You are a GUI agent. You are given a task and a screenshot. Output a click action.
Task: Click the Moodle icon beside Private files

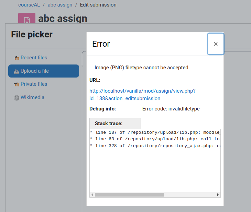point(17,84)
